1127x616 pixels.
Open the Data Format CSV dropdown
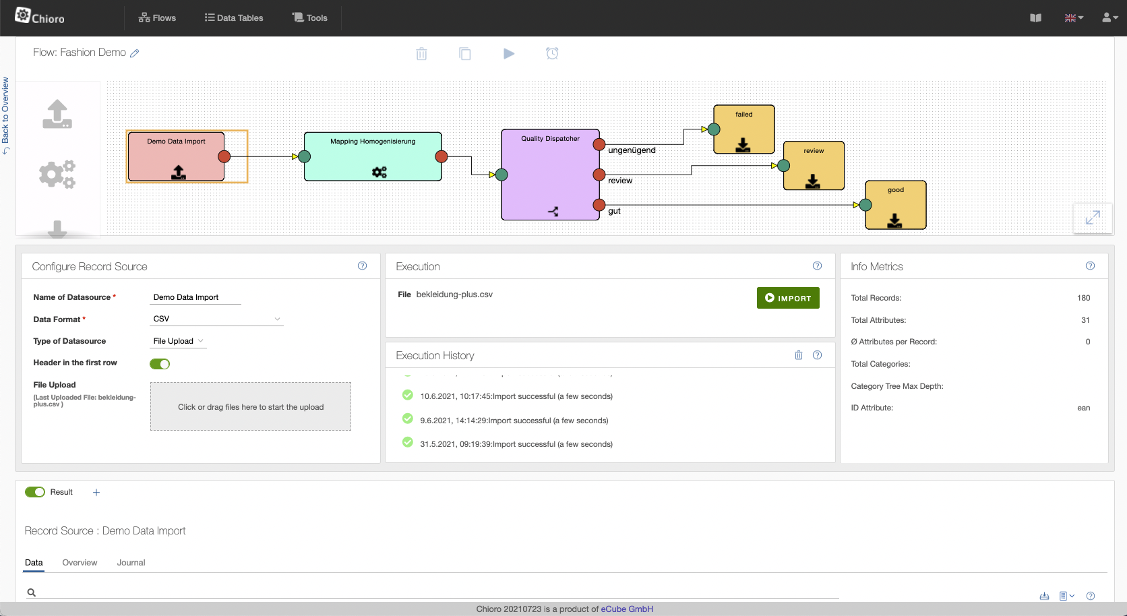pyautogui.click(x=216, y=319)
